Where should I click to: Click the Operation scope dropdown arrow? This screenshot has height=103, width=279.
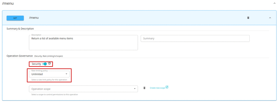(x=135, y=89)
